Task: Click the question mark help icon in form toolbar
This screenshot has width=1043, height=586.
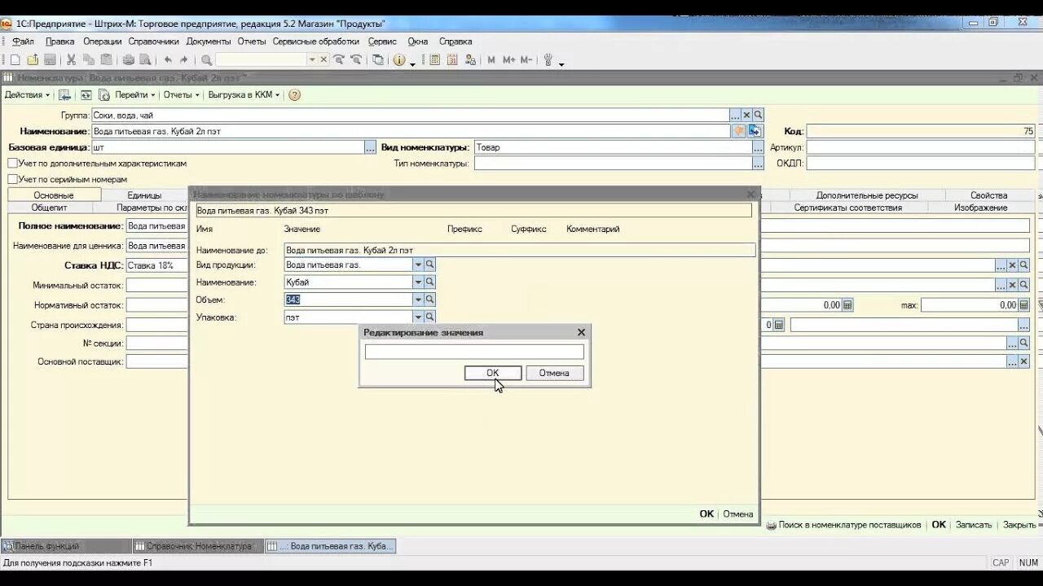Action: coord(295,94)
